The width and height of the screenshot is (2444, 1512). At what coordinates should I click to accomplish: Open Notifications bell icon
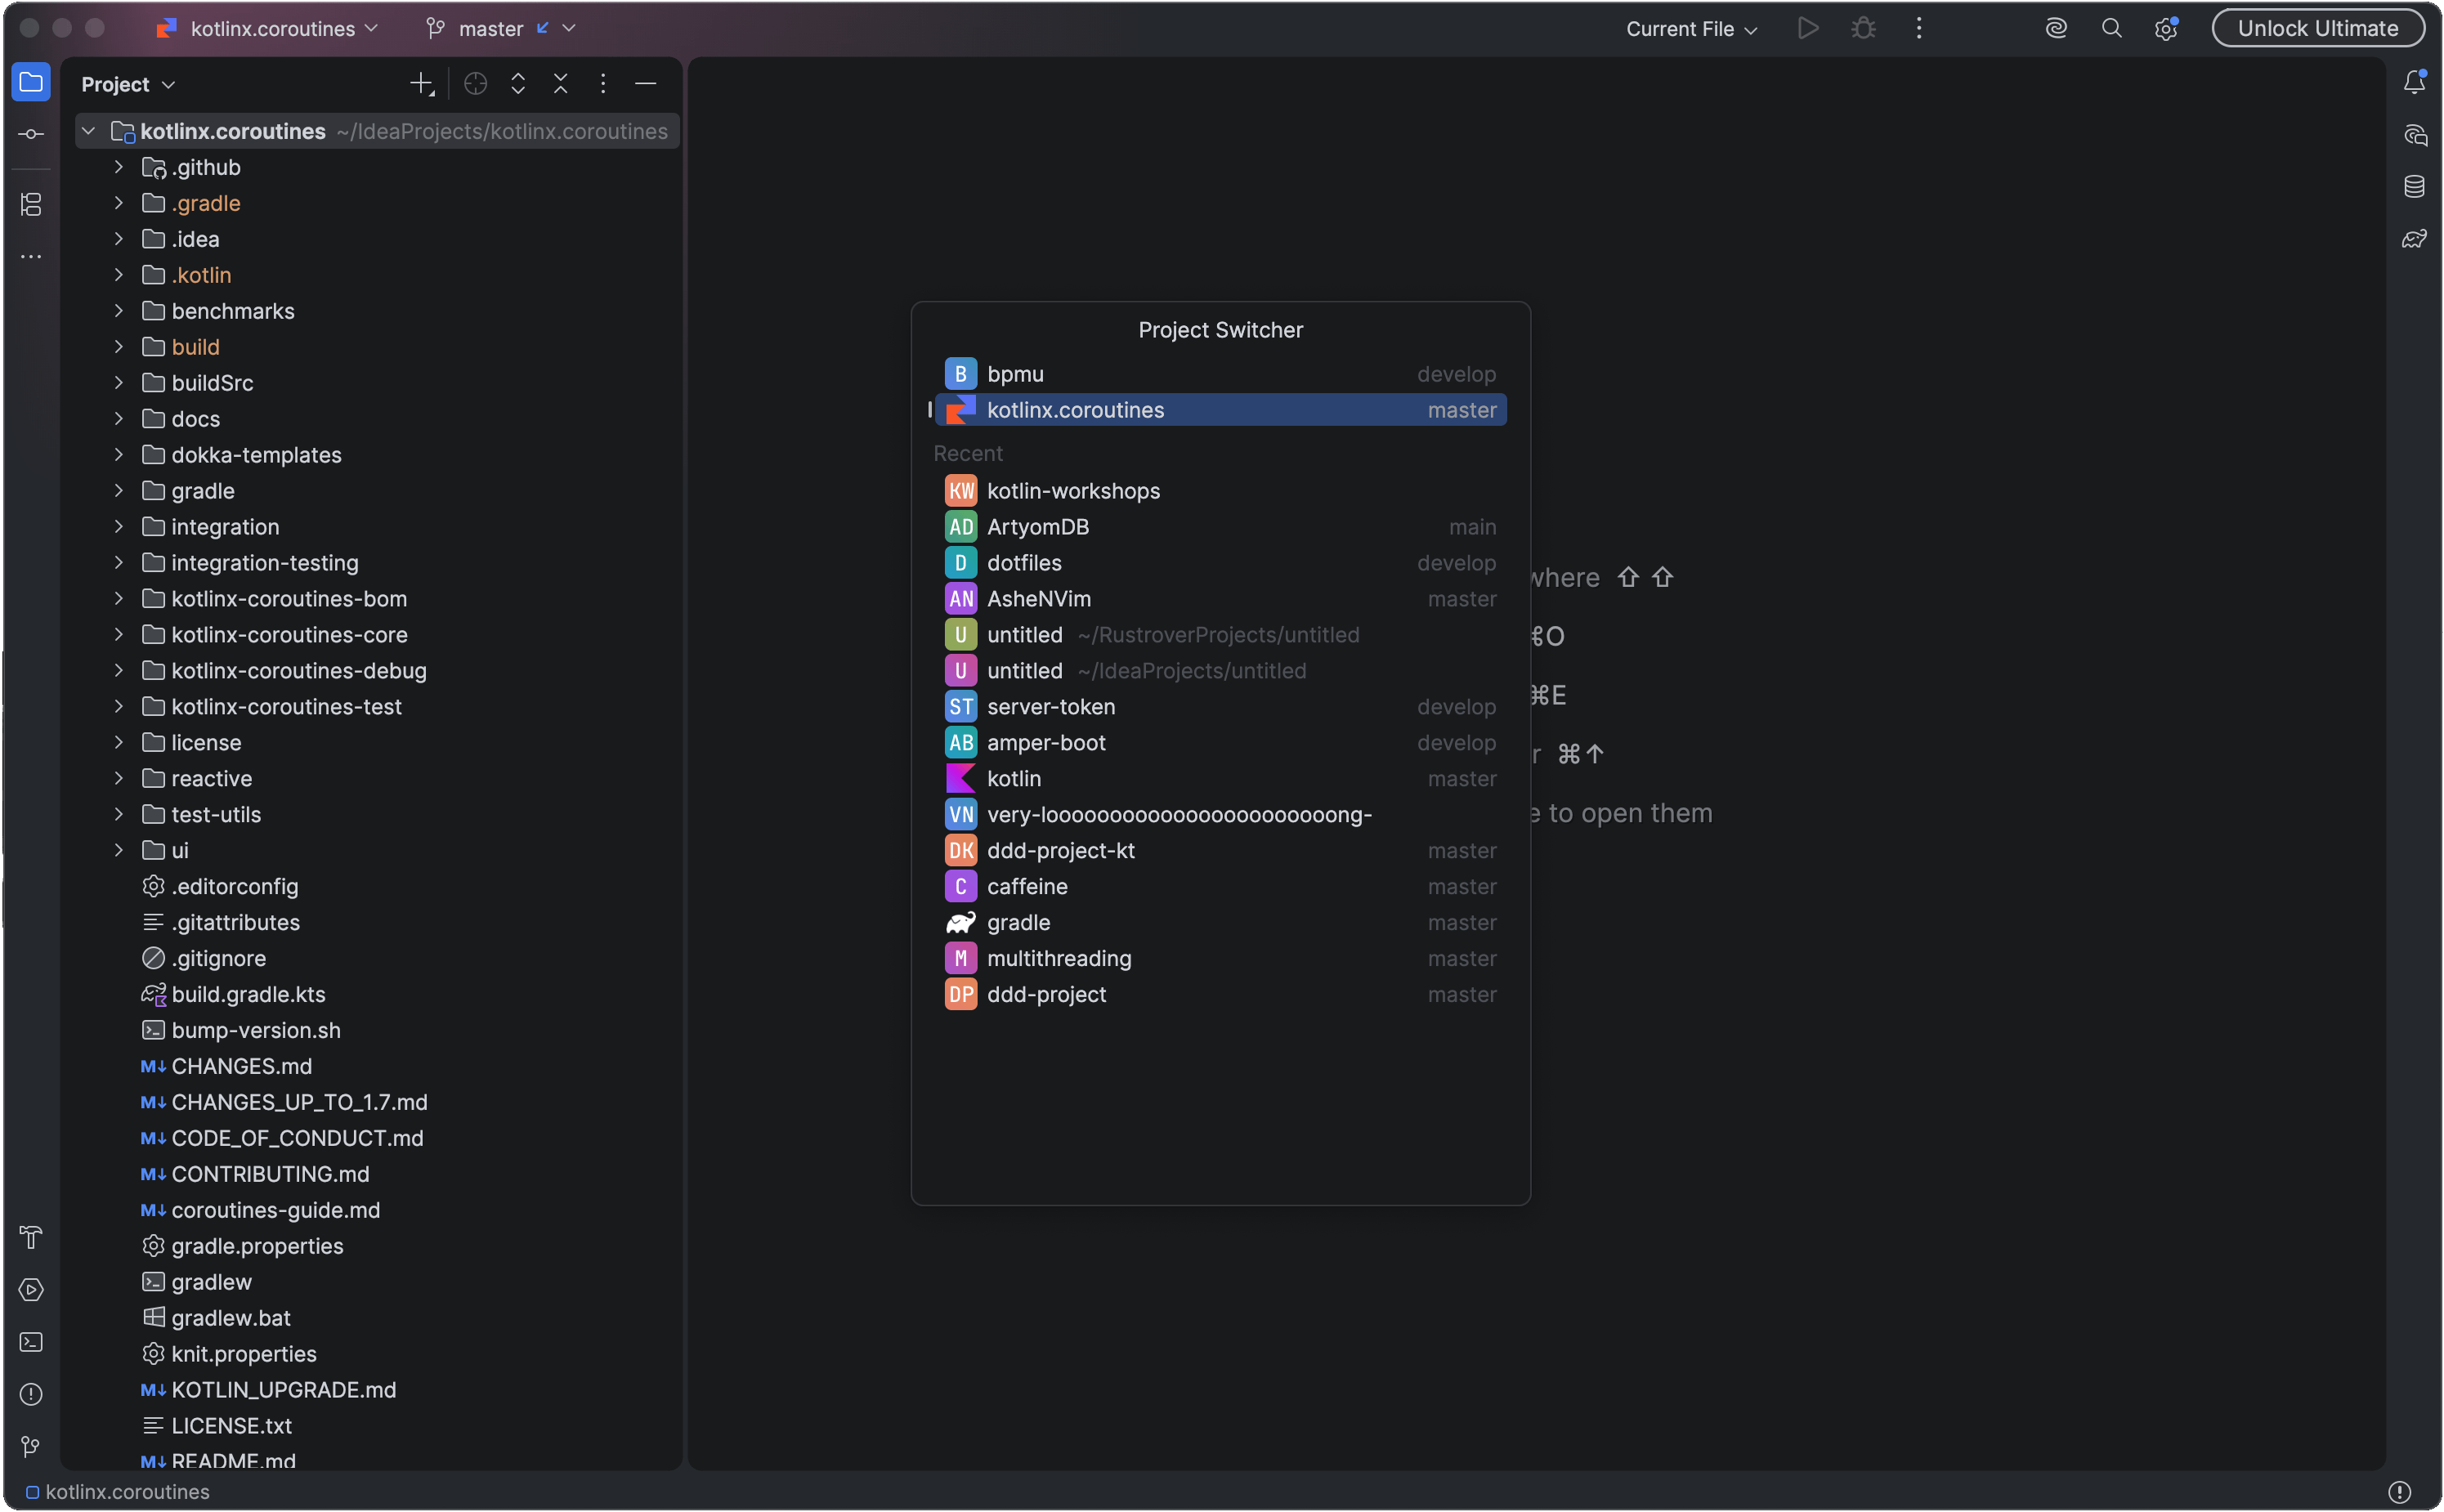(x=2414, y=82)
